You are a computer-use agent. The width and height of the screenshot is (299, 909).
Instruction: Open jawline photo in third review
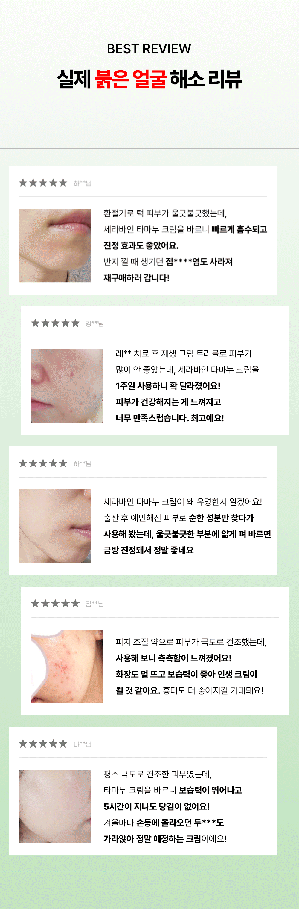click(55, 526)
